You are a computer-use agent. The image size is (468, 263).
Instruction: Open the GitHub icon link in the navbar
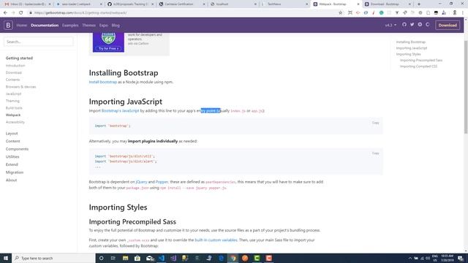(404, 25)
